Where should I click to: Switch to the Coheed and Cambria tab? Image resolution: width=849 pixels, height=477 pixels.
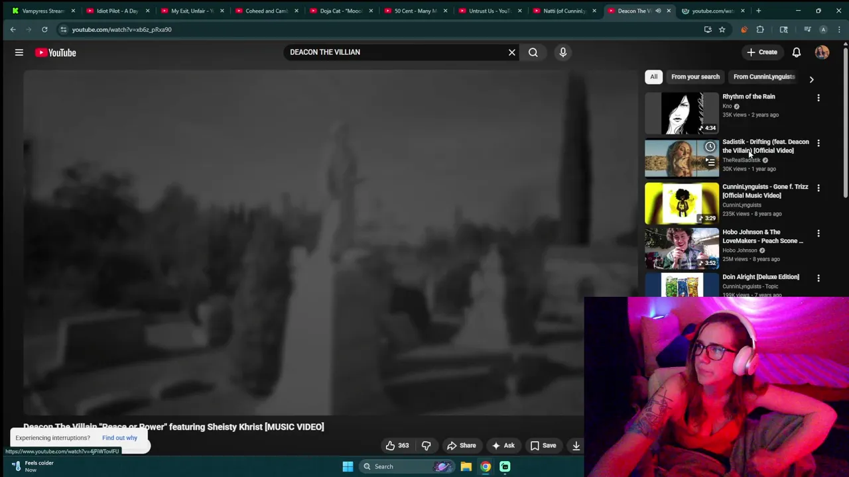coord(265,11)
